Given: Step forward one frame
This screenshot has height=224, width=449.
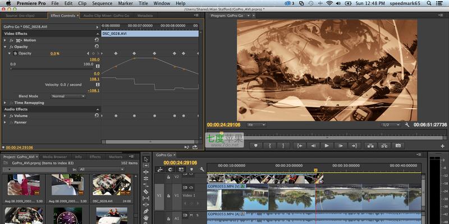Looking at the screenshot, I should tap(341, 146).
